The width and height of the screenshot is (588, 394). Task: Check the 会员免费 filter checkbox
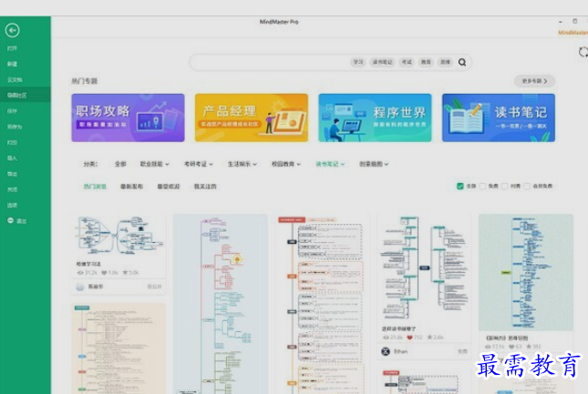(527, 186)
